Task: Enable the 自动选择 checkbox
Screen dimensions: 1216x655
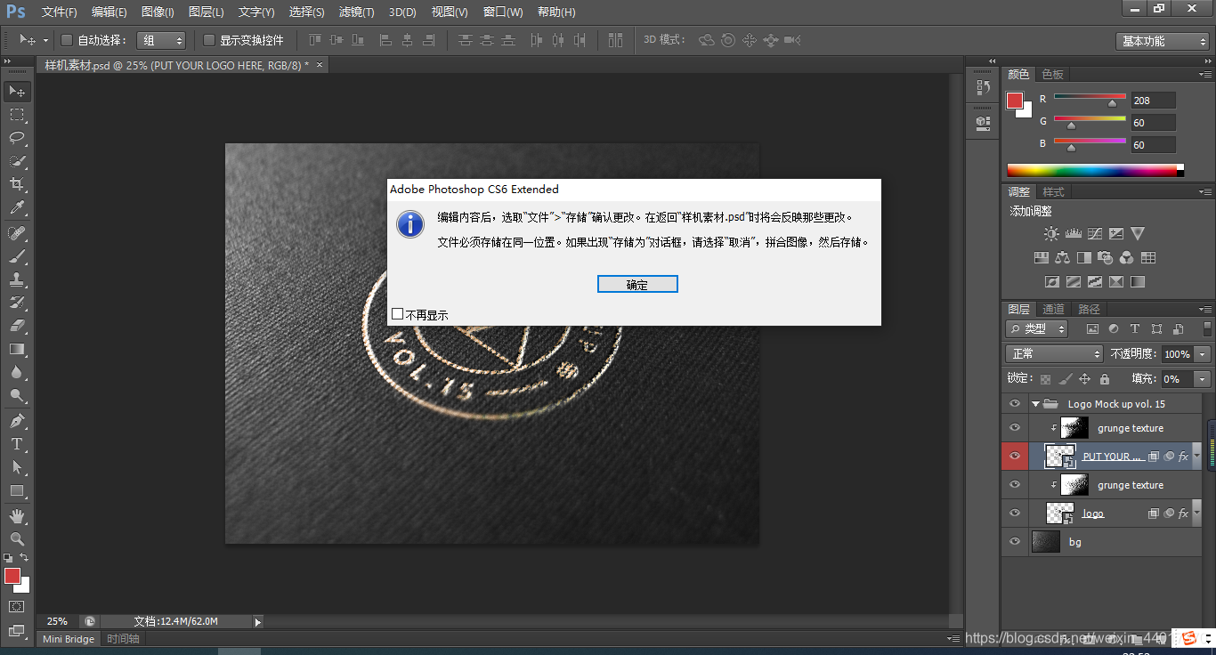Action: tap(66, 40)
